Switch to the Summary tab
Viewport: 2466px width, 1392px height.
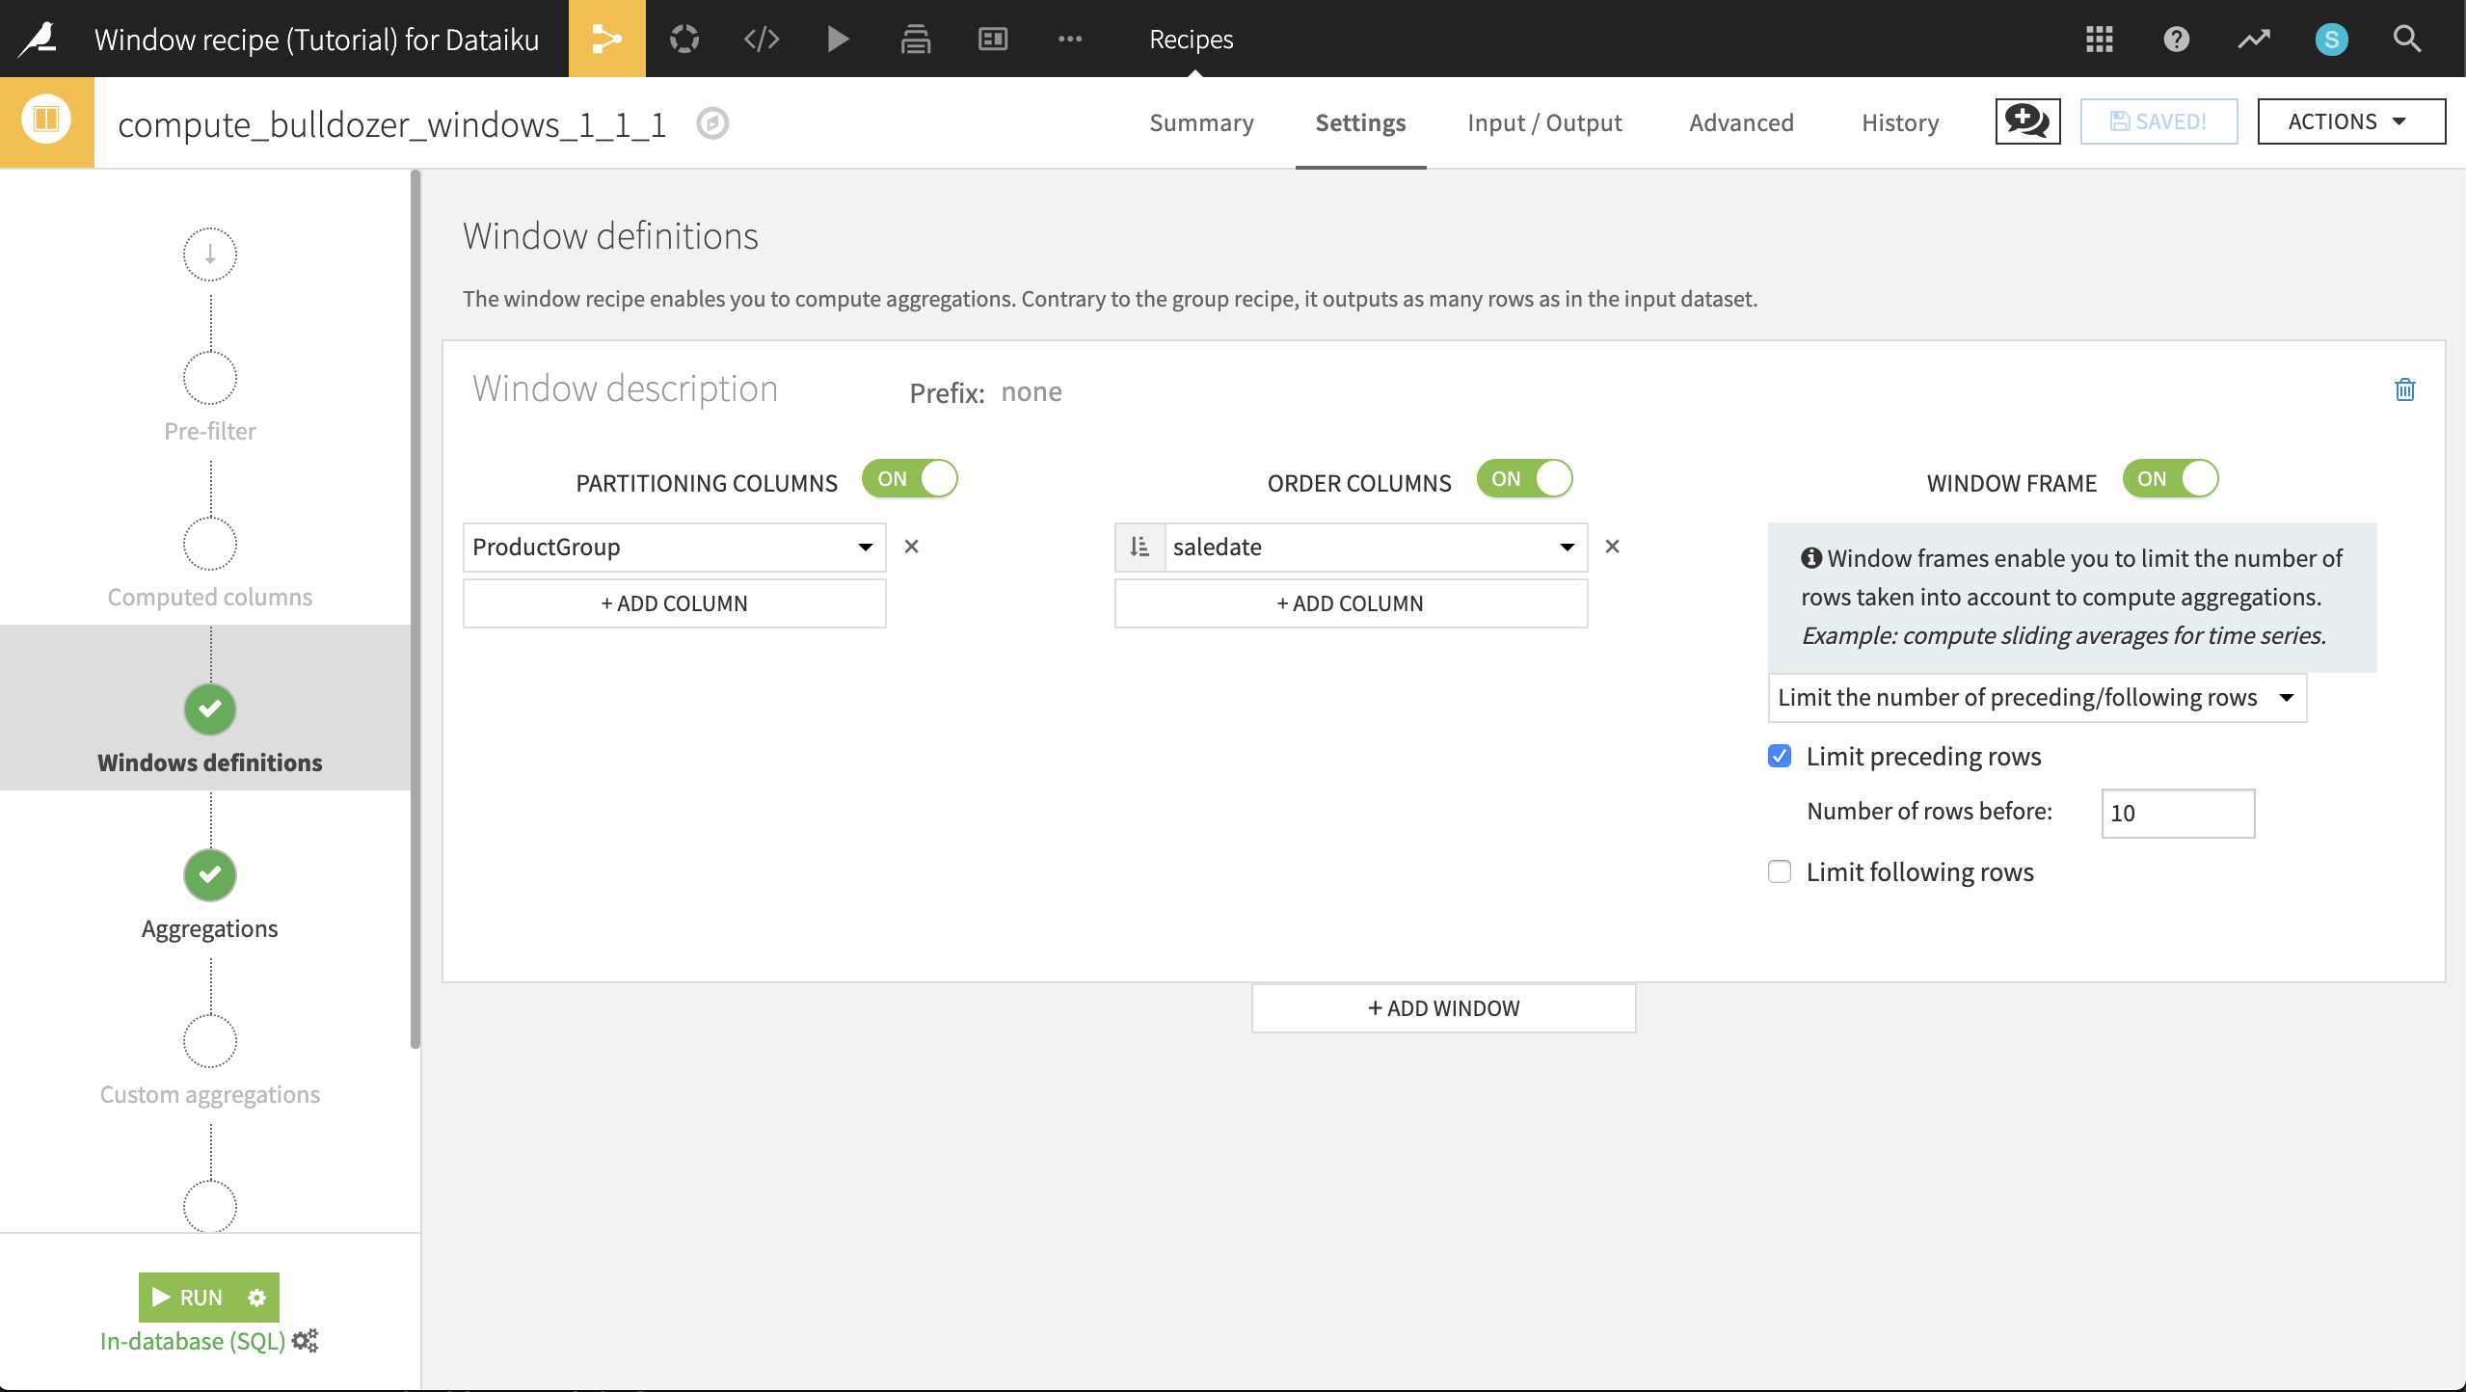[x=1199, y=121]
